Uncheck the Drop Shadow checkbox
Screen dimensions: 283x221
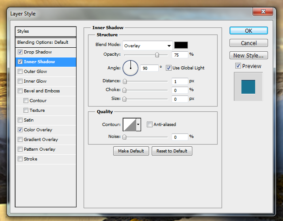pyautogui.click(x=20, y=52)
